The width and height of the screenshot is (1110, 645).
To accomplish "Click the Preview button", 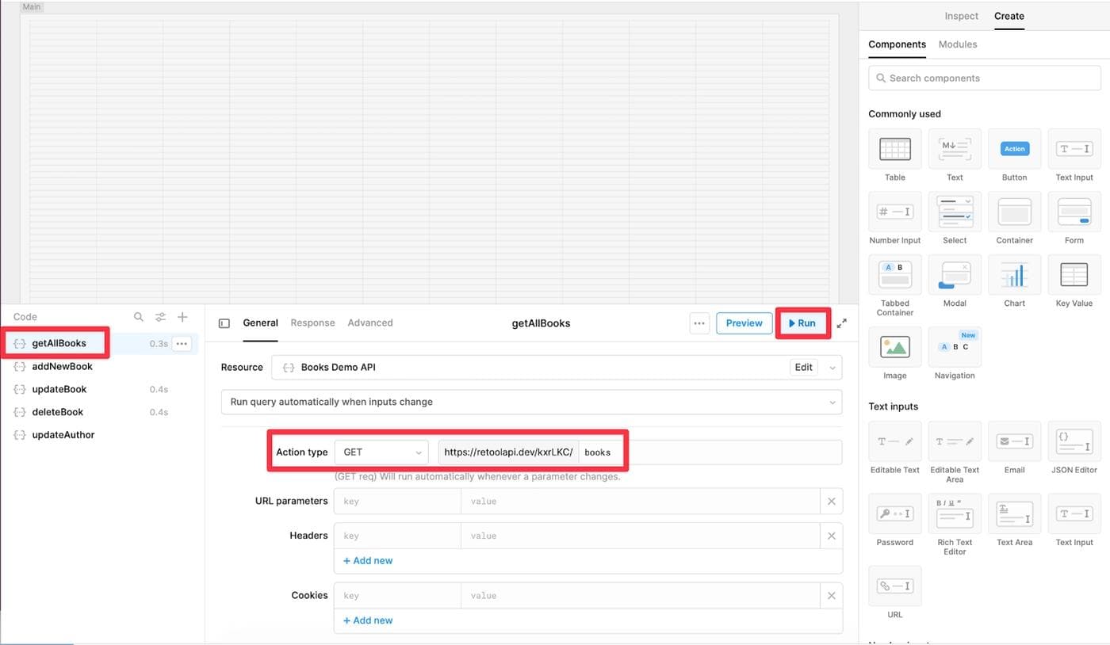I will pos(744,323).
